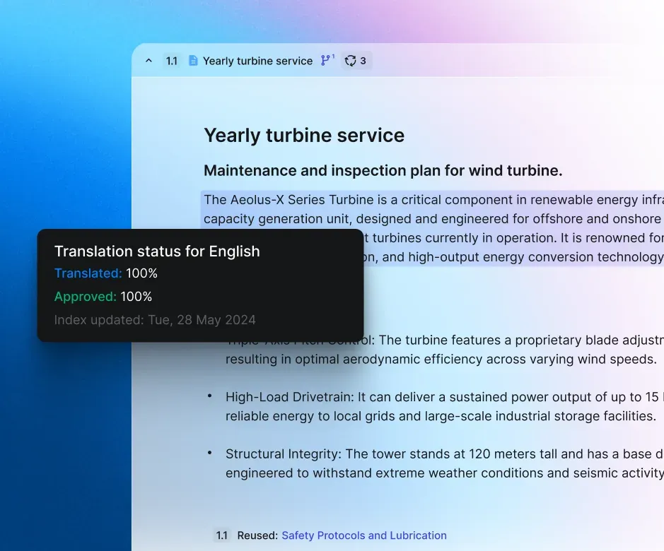Click the reuse count badge showing 3
The height and width of the screenshot is (551, 664).
tap(356, 61)
